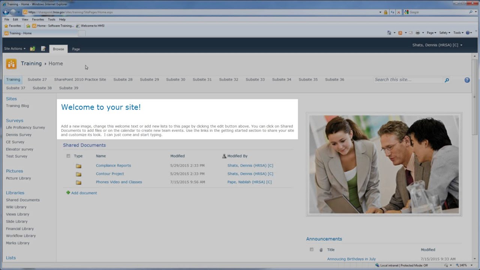Click the Navigate Up folder icon
Screen dimensions: 480x270
[x=33, y=49]
